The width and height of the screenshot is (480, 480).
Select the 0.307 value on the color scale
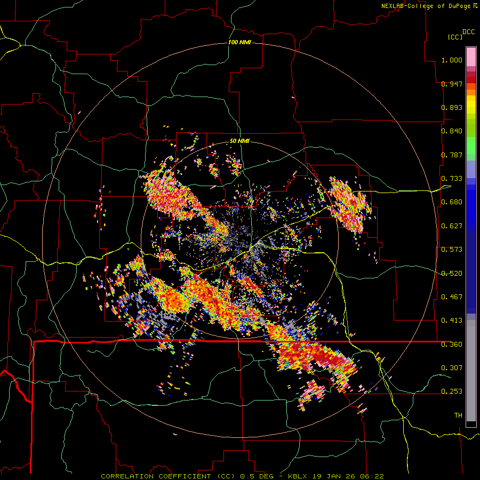[x=452, y=368]
